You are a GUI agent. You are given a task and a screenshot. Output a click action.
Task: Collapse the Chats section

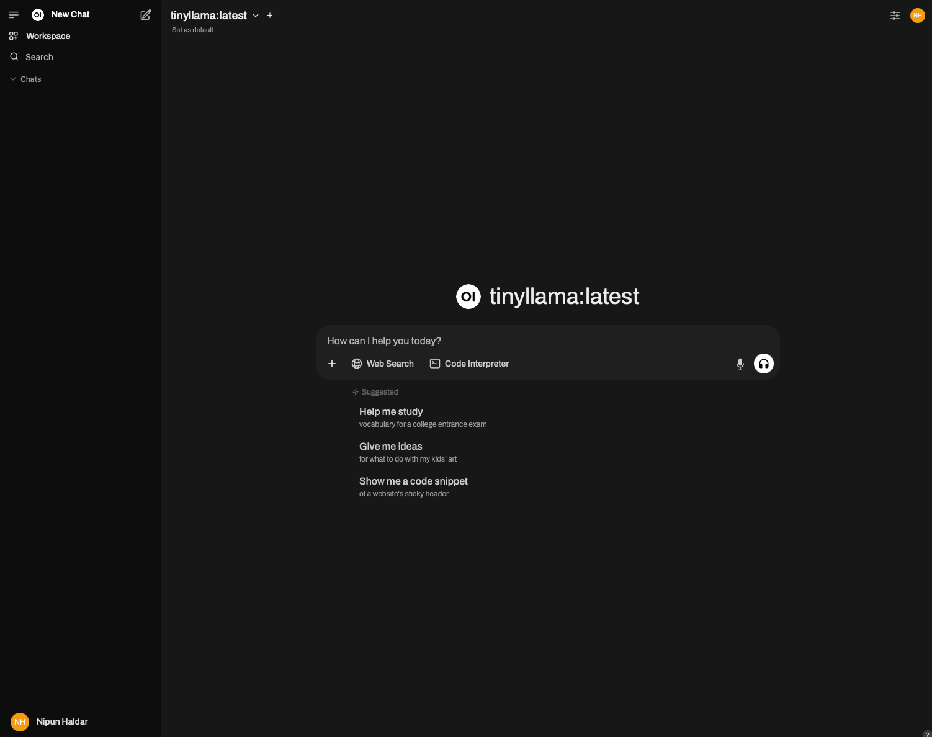point(26,79)
